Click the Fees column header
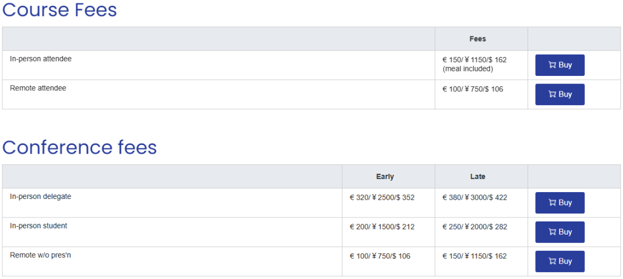Screen dimensions: 623x279 pos(478,39)
